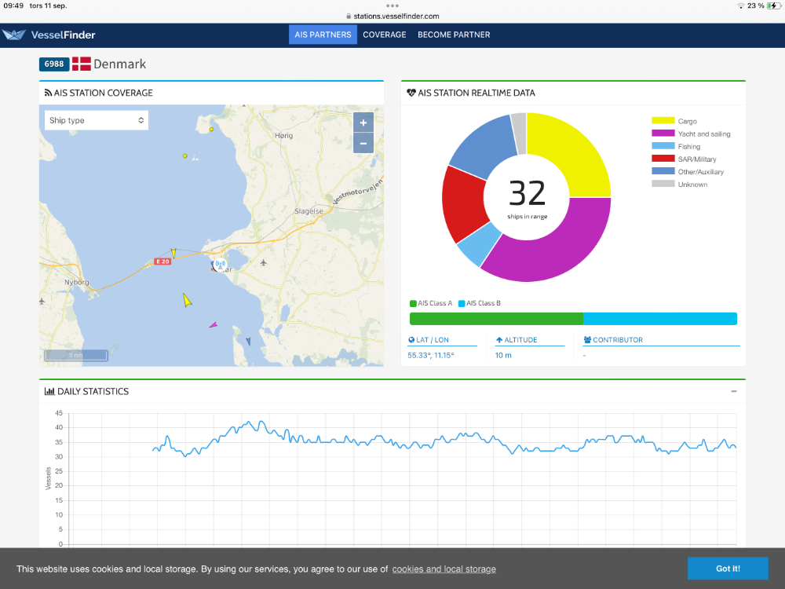Click yellow ship marker beside E 20 label

[173, 253]
